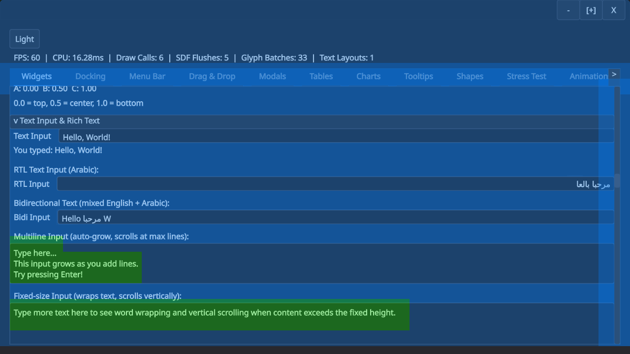Screen dimensions: 630x354
Task: Select the Drag & Drop tab
Action: (x=212, y=76)
